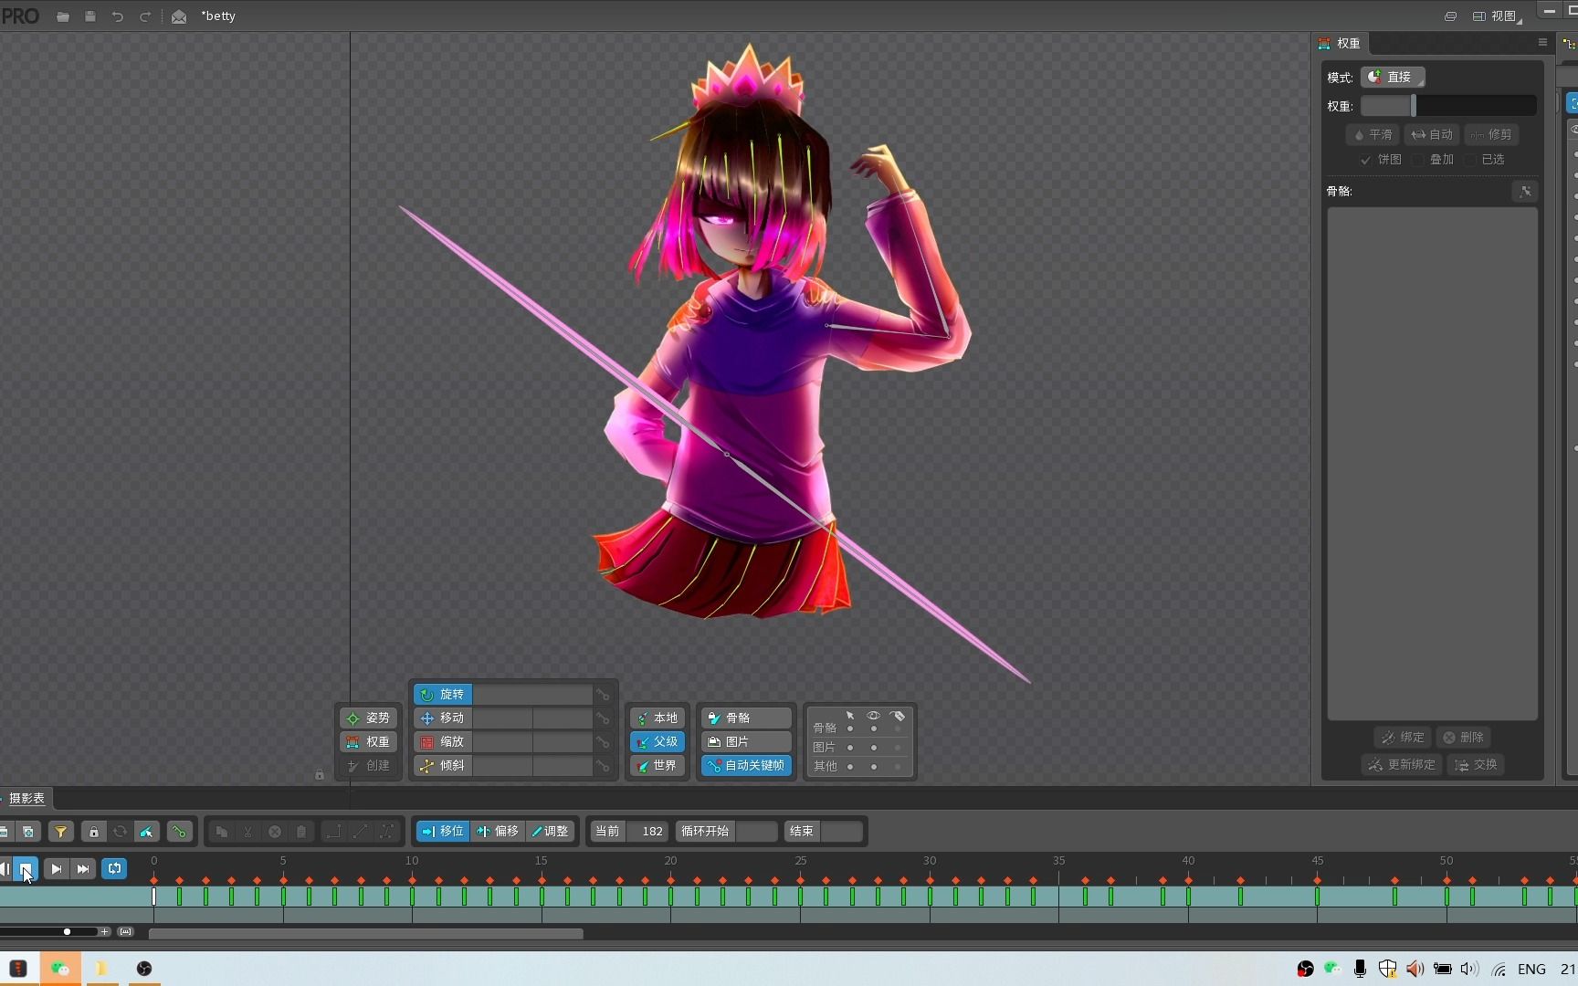Viewport: 1578px width, 986px height.
Task: Open the 模式 直接 mode dropdown
Action: (1393, 77)
